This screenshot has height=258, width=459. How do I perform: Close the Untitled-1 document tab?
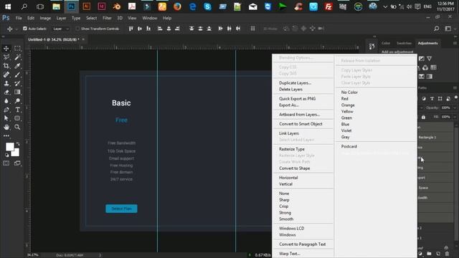83,39
